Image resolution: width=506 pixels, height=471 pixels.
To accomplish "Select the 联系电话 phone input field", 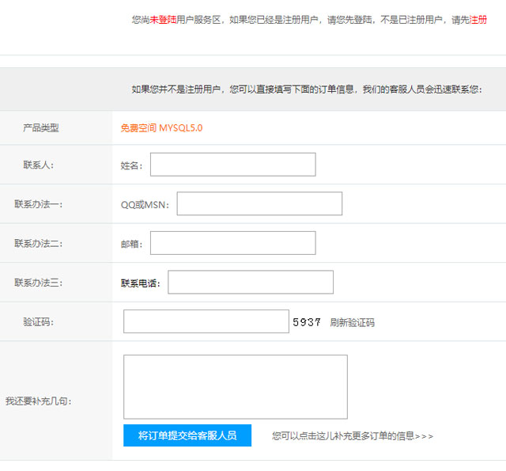I will click(x=251, y=282).
